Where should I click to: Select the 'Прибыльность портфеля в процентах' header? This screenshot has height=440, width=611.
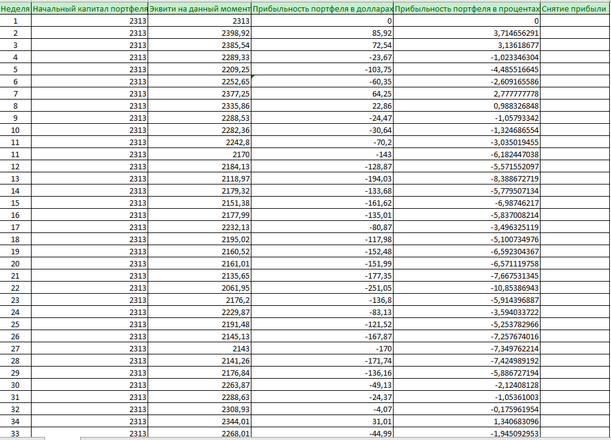(x=467, y=9)
